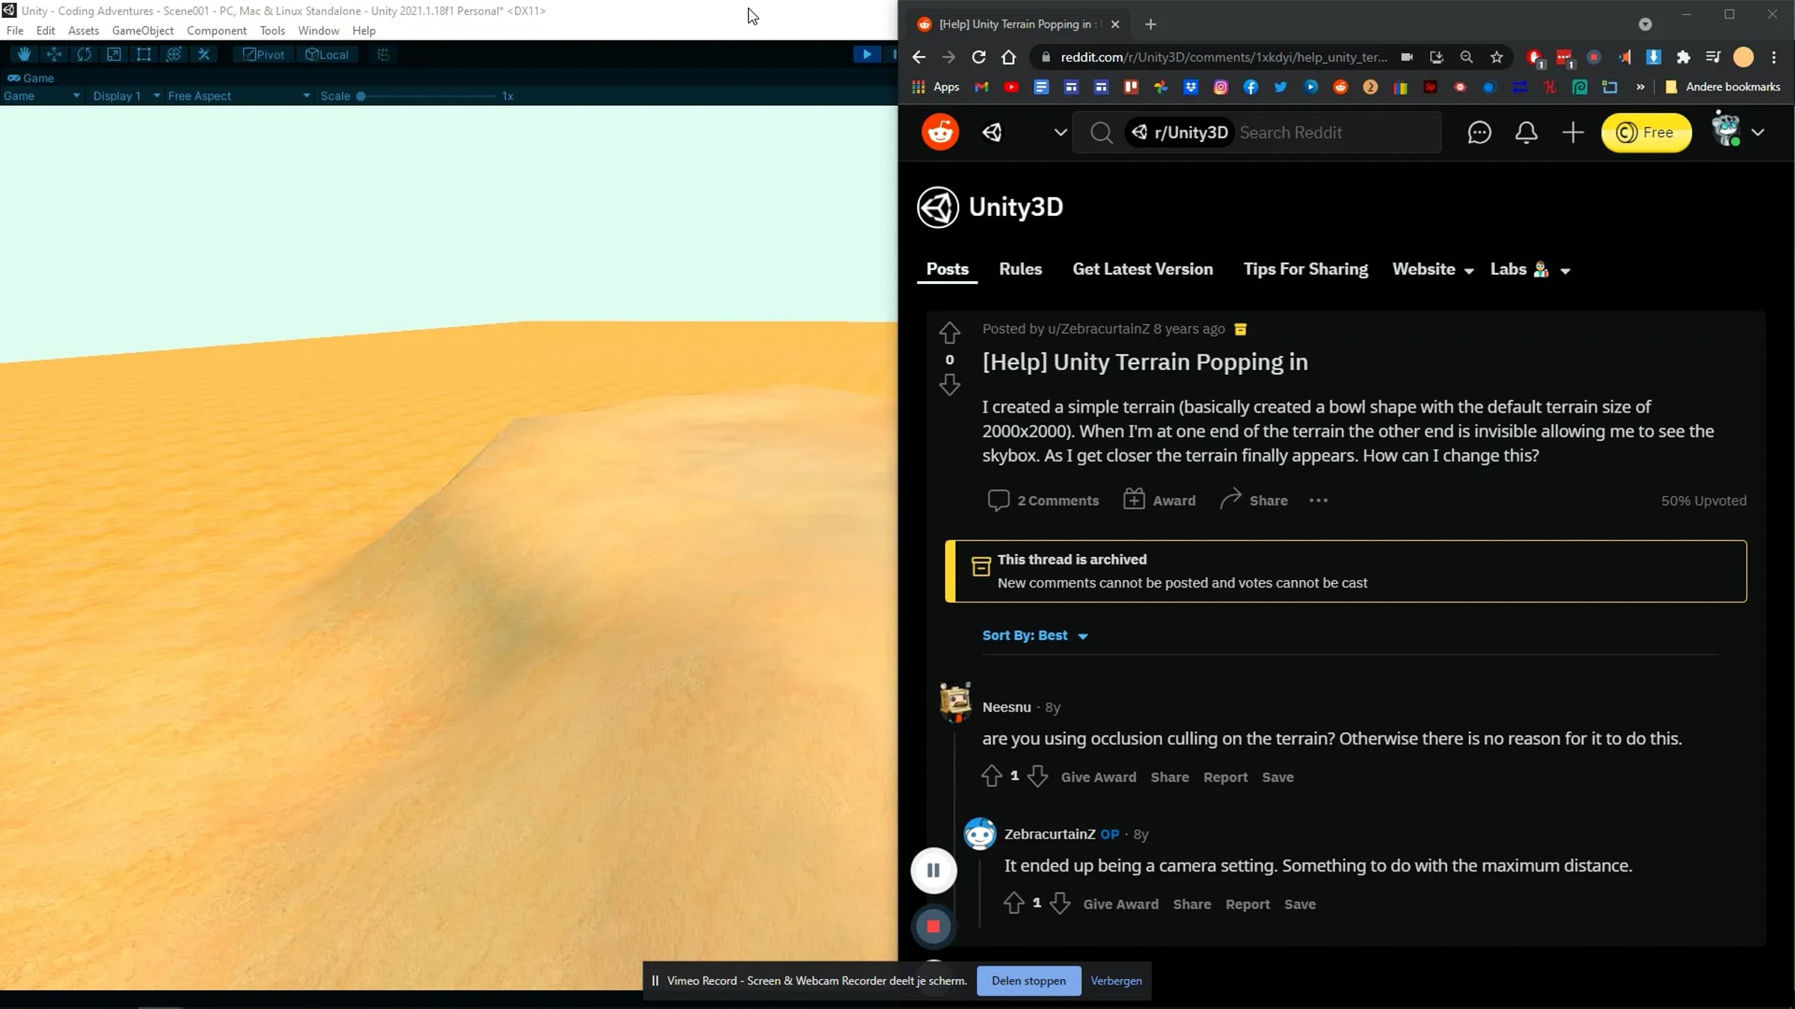Viewport: 1795px width, 1009px height.
Task: Go to Reddit home via logo
Action: point(940,133)
